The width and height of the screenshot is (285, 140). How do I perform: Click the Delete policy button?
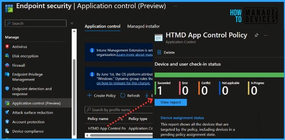tap(166, 53)
